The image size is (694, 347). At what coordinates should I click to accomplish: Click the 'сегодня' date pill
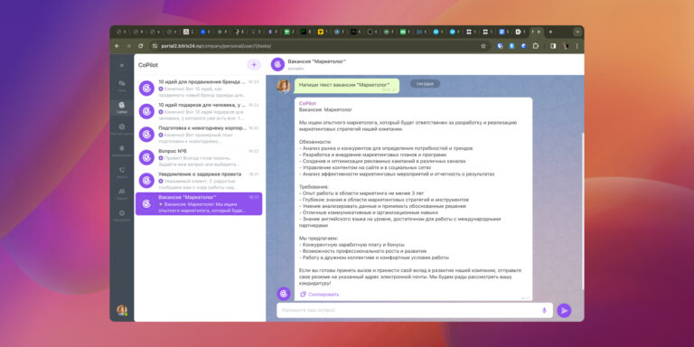coord(425,83)
